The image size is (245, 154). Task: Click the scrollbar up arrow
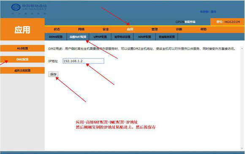point(242,49)
